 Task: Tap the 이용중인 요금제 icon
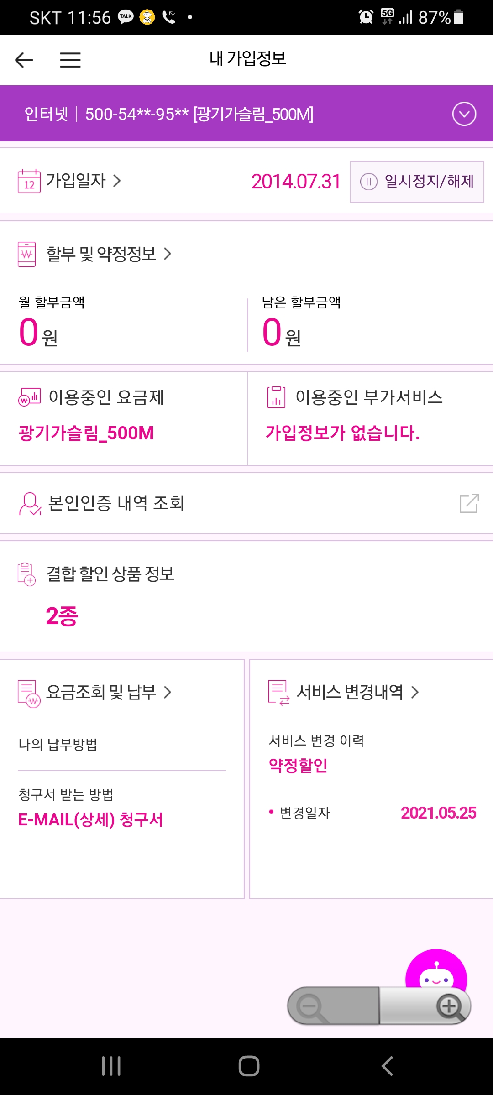29,397
